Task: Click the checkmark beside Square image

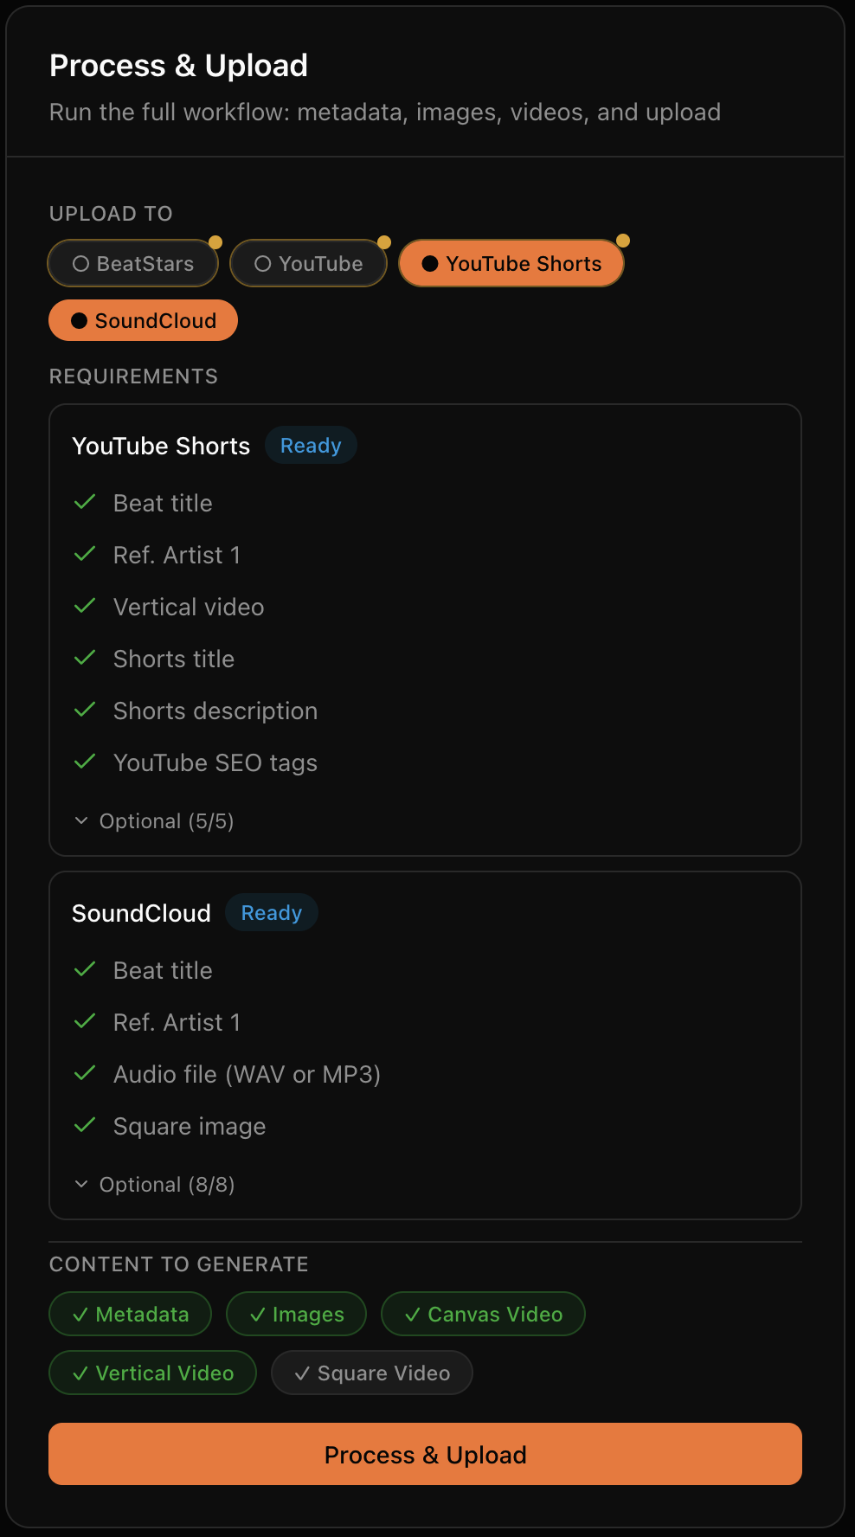Action: 85,1125
